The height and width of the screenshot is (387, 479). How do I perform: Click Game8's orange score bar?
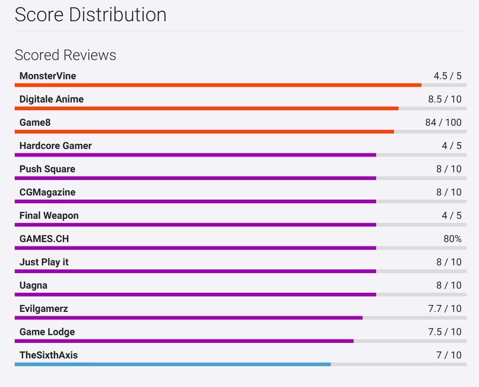[204, 131]
